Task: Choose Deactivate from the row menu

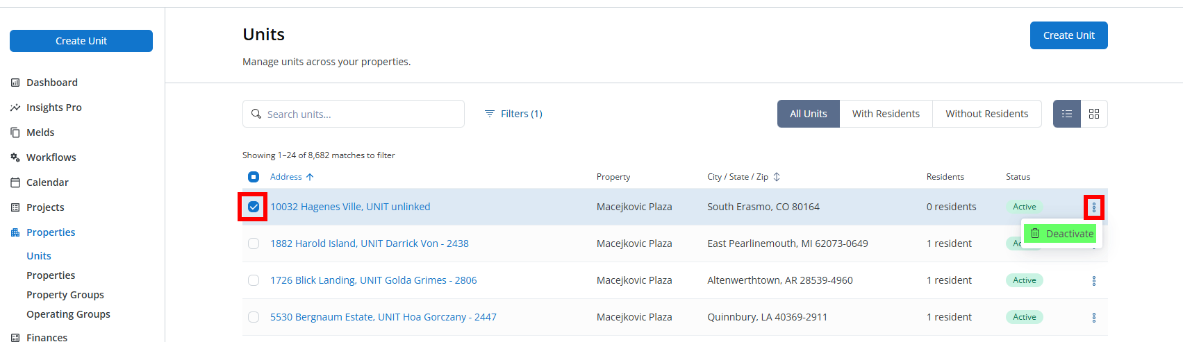Action: [1061, 234]
